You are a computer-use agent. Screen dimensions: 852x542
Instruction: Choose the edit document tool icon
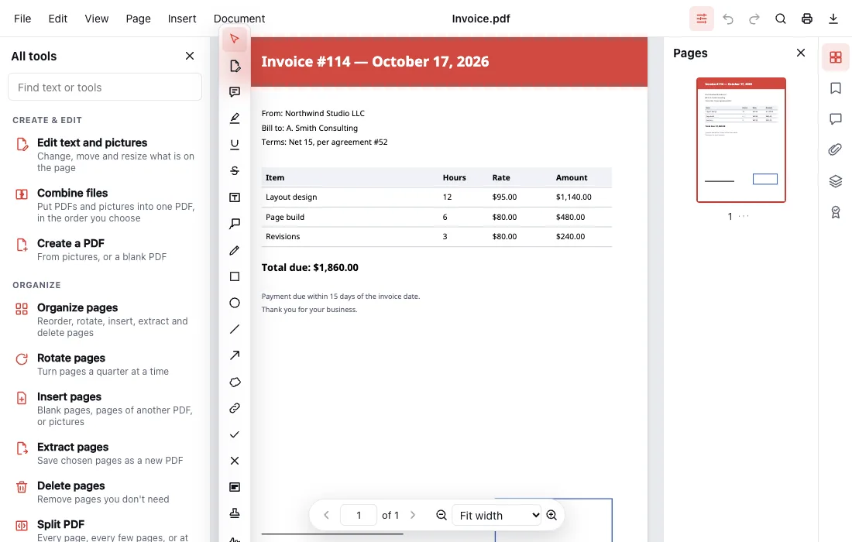click(234, 66)
